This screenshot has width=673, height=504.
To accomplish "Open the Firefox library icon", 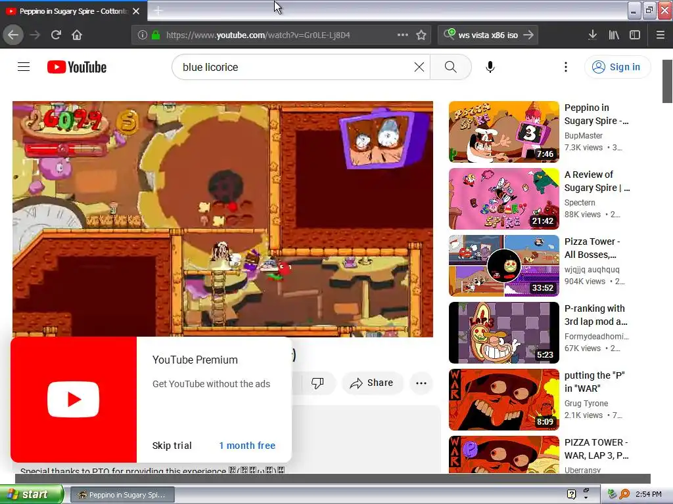I will [614, 35].
